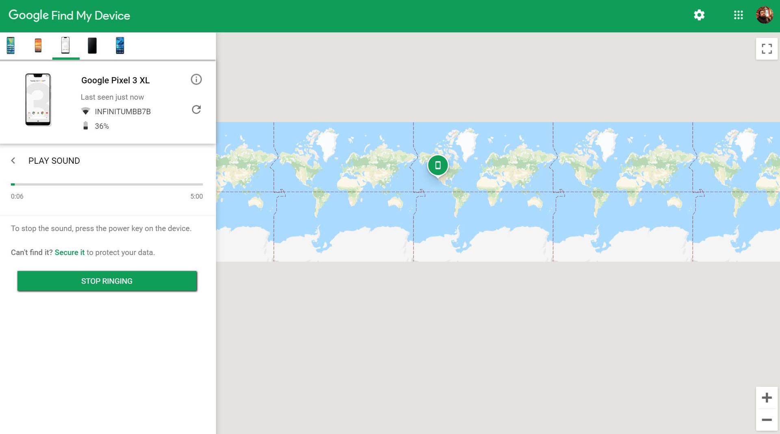Switch to the teal-green screen phone tab
This screenshot has height=434, width=780.
11,46
